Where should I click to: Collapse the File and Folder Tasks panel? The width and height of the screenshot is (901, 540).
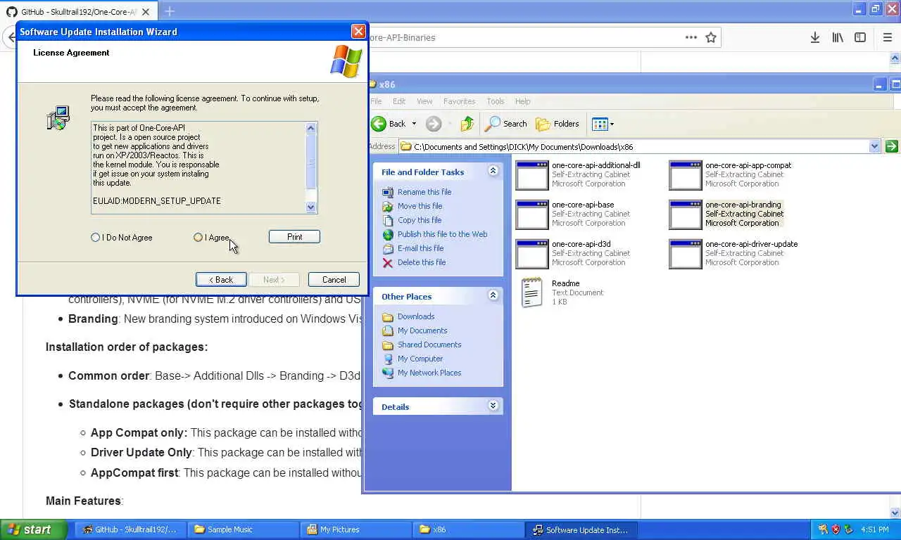pyautogui.click(x=493, y=171)
